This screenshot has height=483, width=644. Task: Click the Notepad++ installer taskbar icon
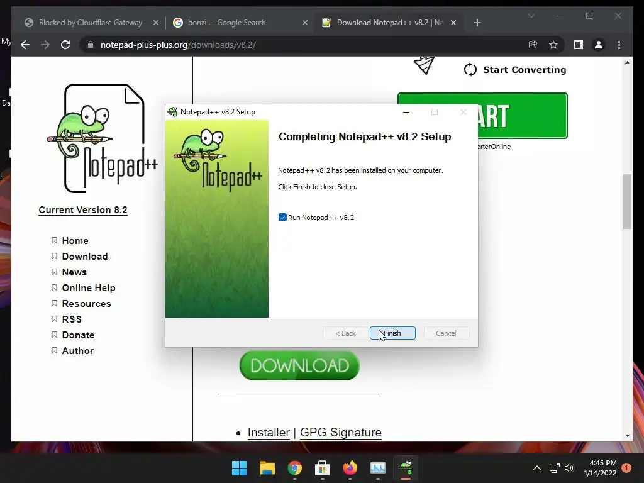[x=406, y=468]
